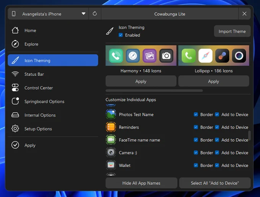Screen dimensions: 260x197
Task: Open Internal Options
Action: pos(53,115)
